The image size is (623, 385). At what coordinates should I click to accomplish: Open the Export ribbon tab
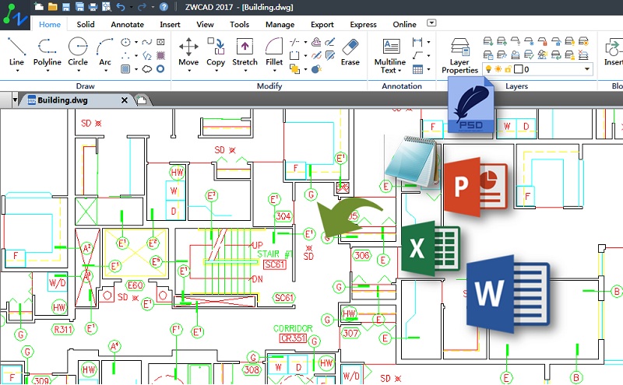[x=322, y=24]
